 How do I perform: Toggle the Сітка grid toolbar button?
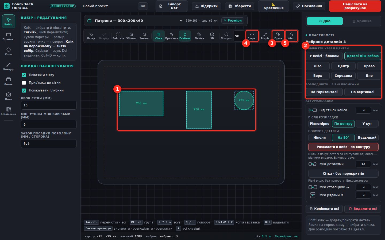tap(159, 36)
